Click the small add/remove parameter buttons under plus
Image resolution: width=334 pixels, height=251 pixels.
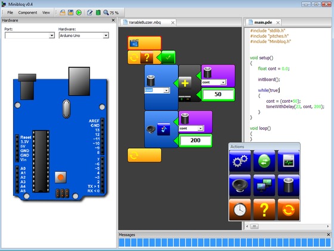pyautogui.click(x=185, y=99)
